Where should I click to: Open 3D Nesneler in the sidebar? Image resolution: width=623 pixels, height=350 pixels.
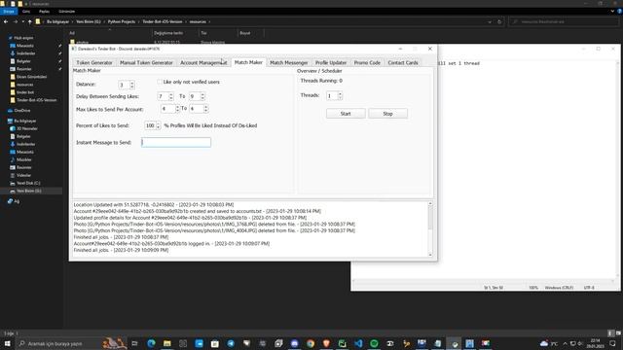tap(27, 128)
